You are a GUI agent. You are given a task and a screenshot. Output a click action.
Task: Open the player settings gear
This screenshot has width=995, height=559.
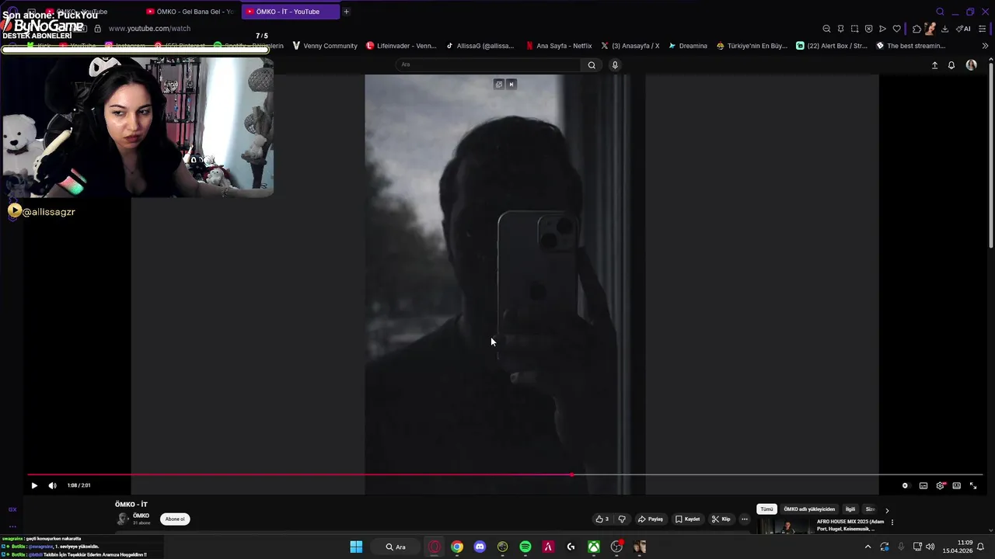[x=941, y=485]
